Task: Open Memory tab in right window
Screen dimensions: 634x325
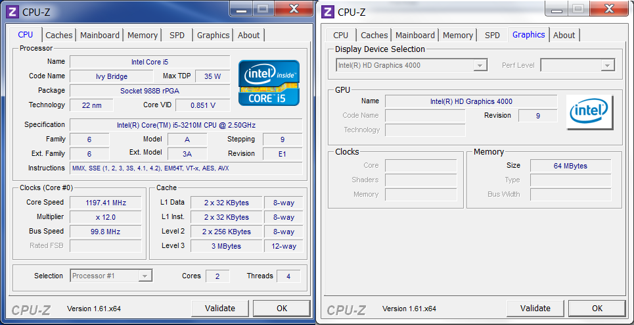Action: pyautogui.click(x=458, y=36)
